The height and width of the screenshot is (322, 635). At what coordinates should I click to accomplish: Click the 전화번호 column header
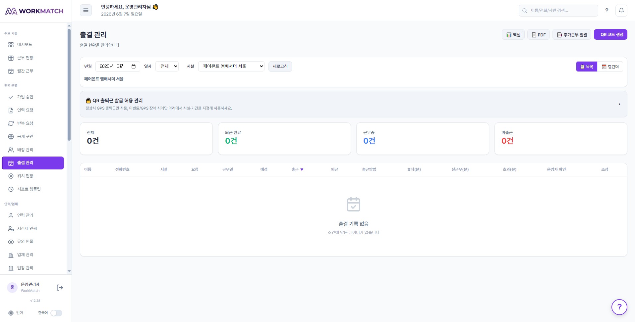[x=122, y=169]
